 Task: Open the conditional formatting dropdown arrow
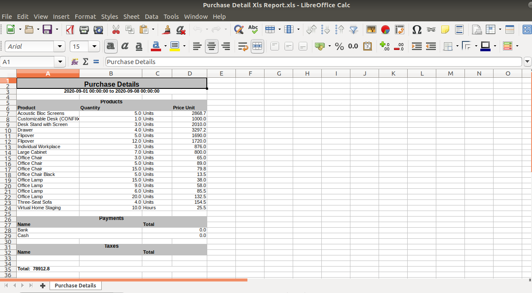click(x=517, y=46)
